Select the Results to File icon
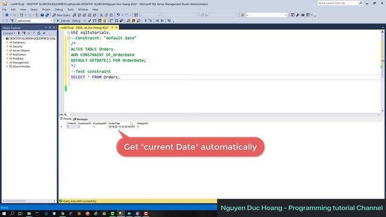The height and width of the screenshot is (217, 386). click(x=139, y=21)
